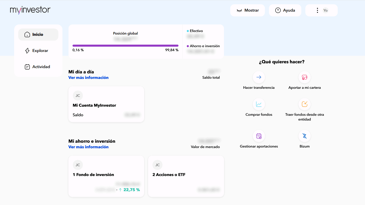Viewport: 365px width, 205px height.
Task: Click the purple Posición global progress bar
Action: tap(125, 46)
